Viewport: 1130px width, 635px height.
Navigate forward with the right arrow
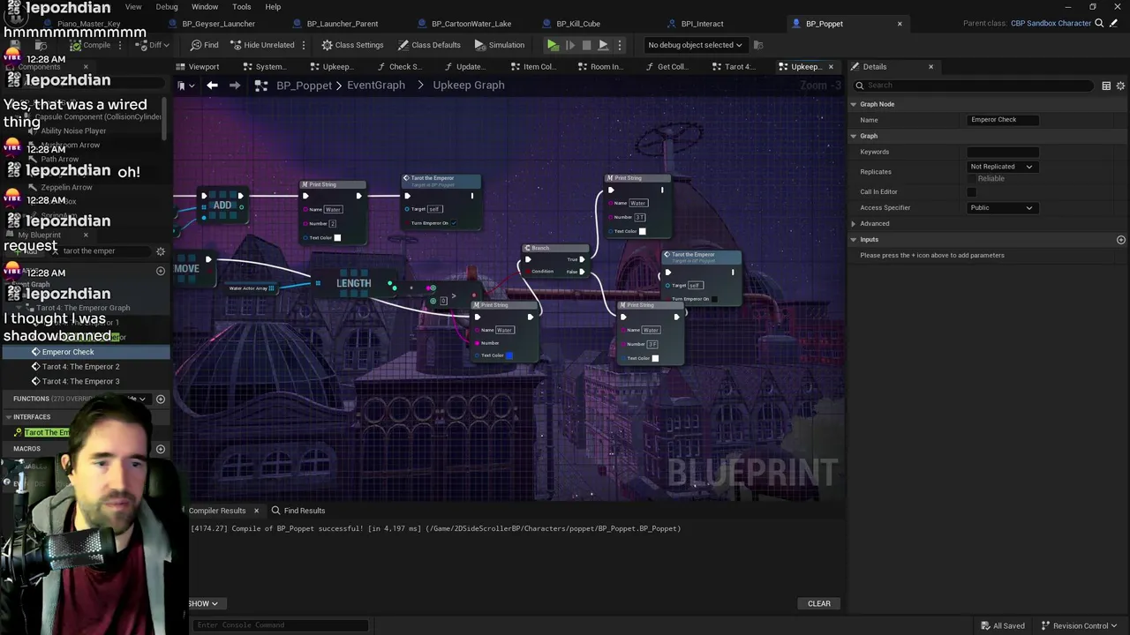pos(235,86)
